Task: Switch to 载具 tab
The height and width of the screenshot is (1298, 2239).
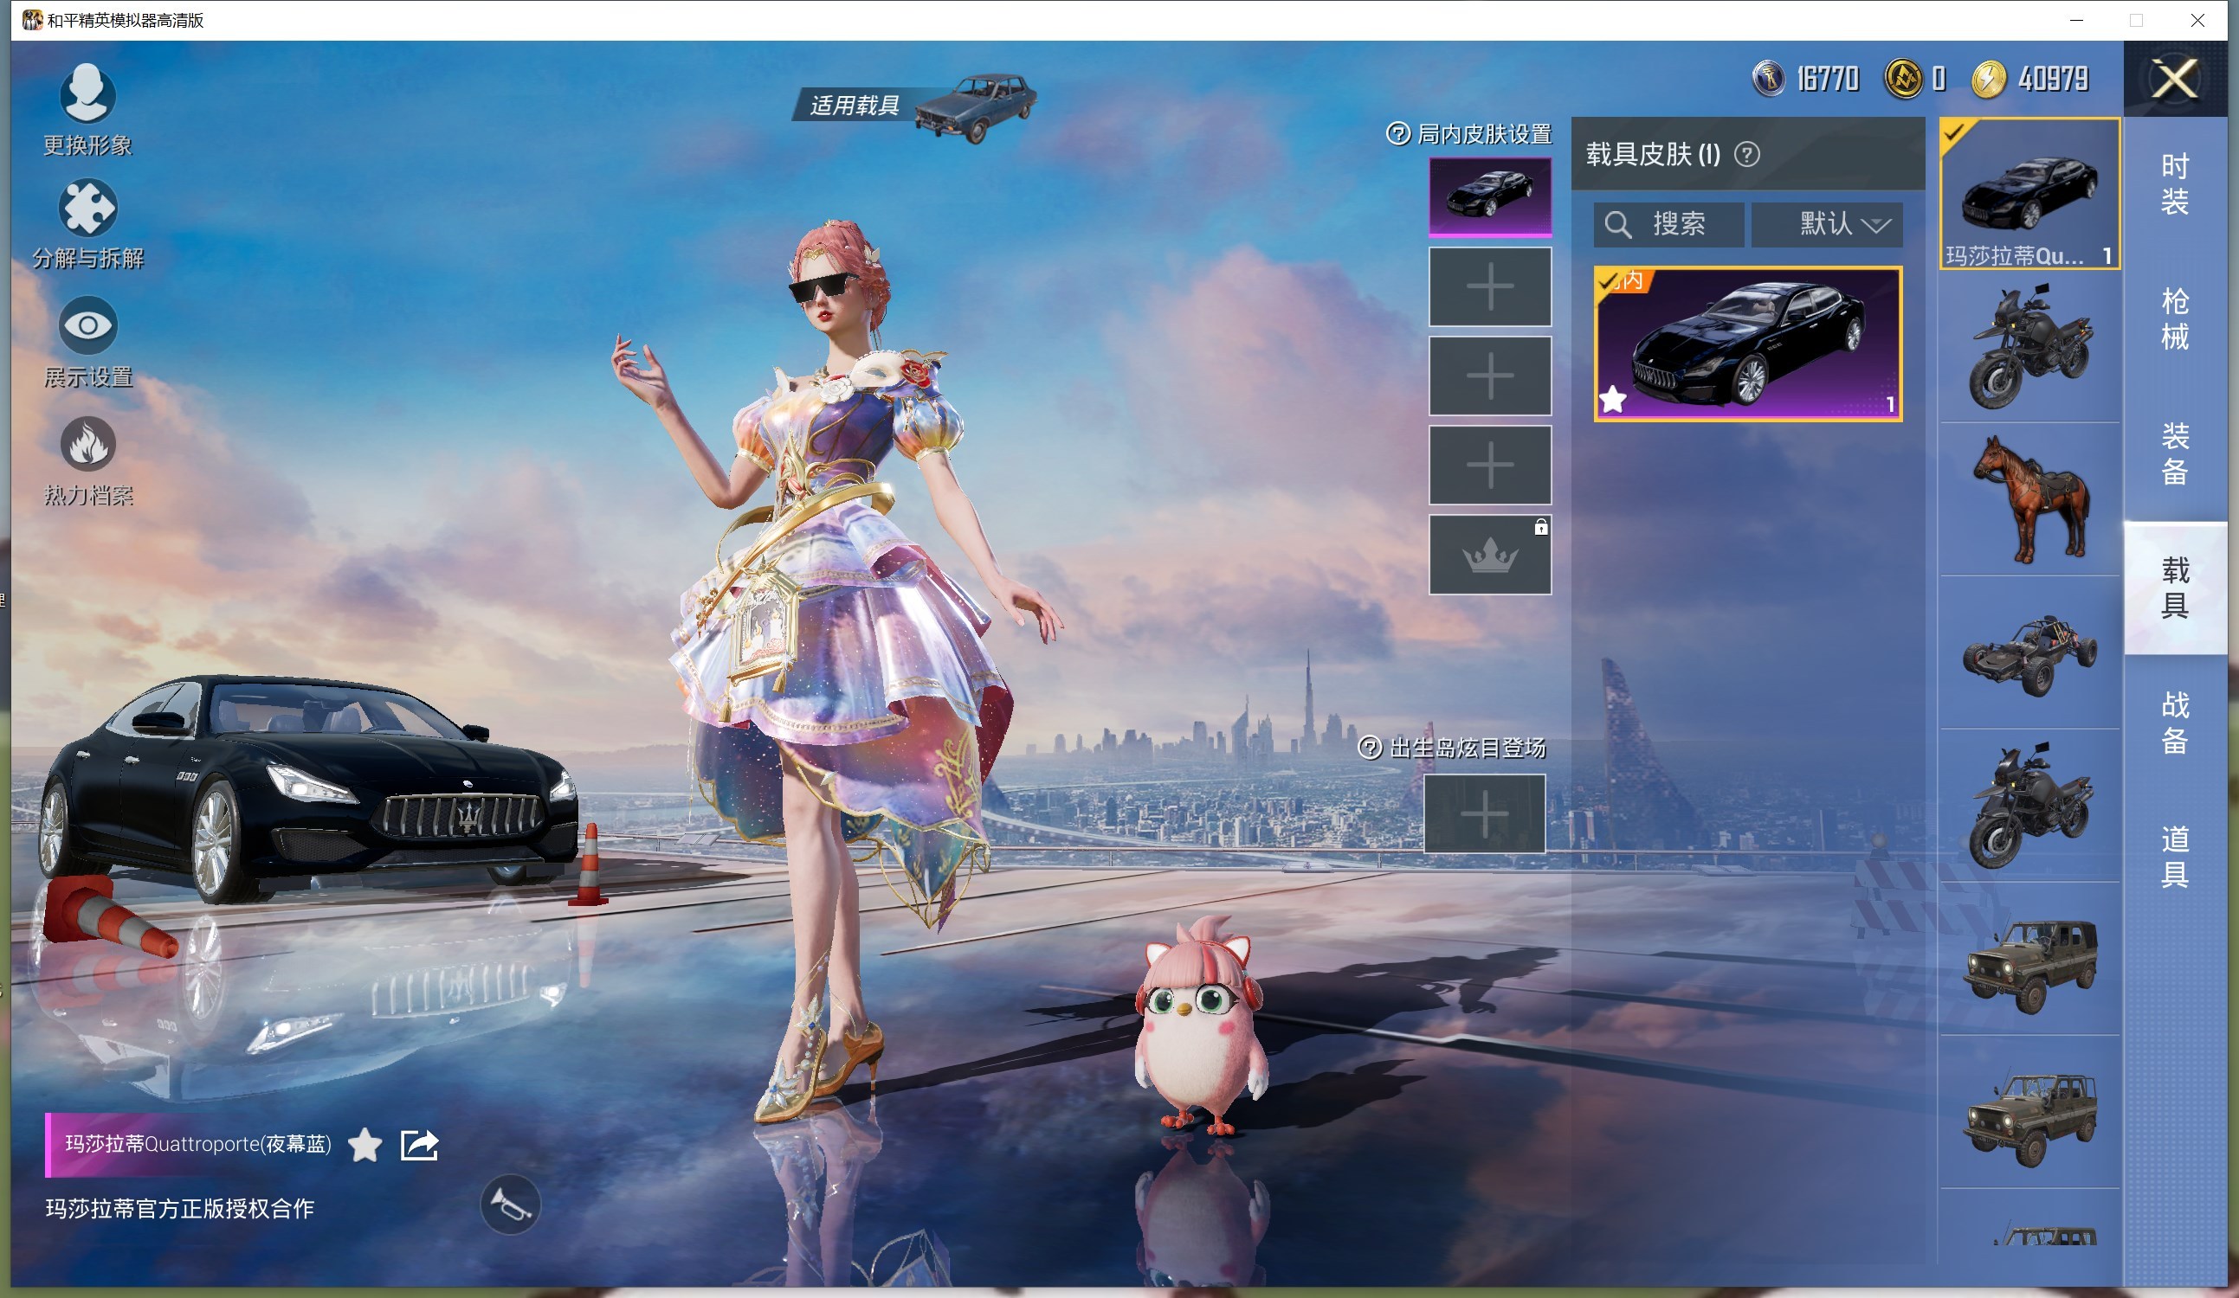Action: coord(2175,588)
